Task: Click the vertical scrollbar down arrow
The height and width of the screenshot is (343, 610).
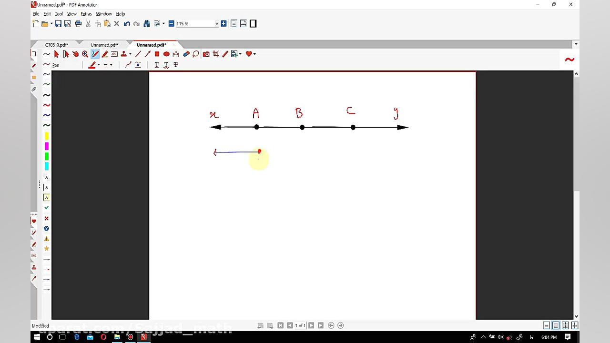Action: click(x=576, y=316)
